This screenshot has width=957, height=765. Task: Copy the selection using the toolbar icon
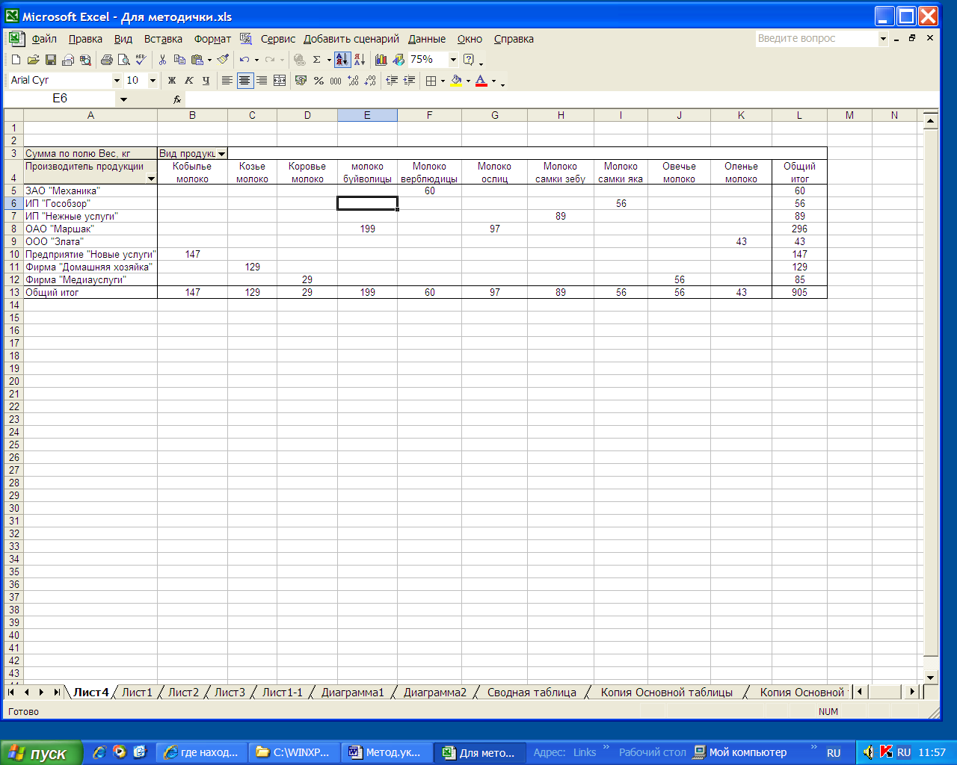pos(179,60)
